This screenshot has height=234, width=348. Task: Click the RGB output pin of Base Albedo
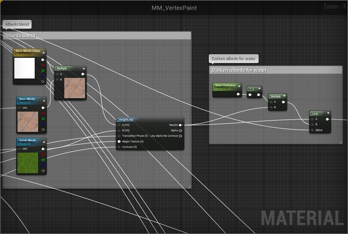click(x=43, y=108)
